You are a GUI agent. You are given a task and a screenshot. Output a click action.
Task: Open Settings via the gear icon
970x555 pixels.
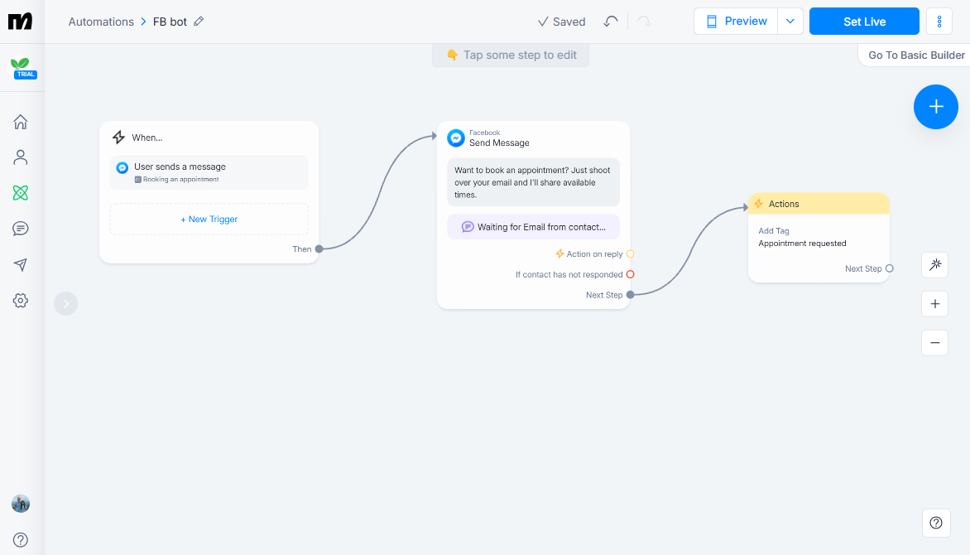pyautogui.click(x=21, y=300)
